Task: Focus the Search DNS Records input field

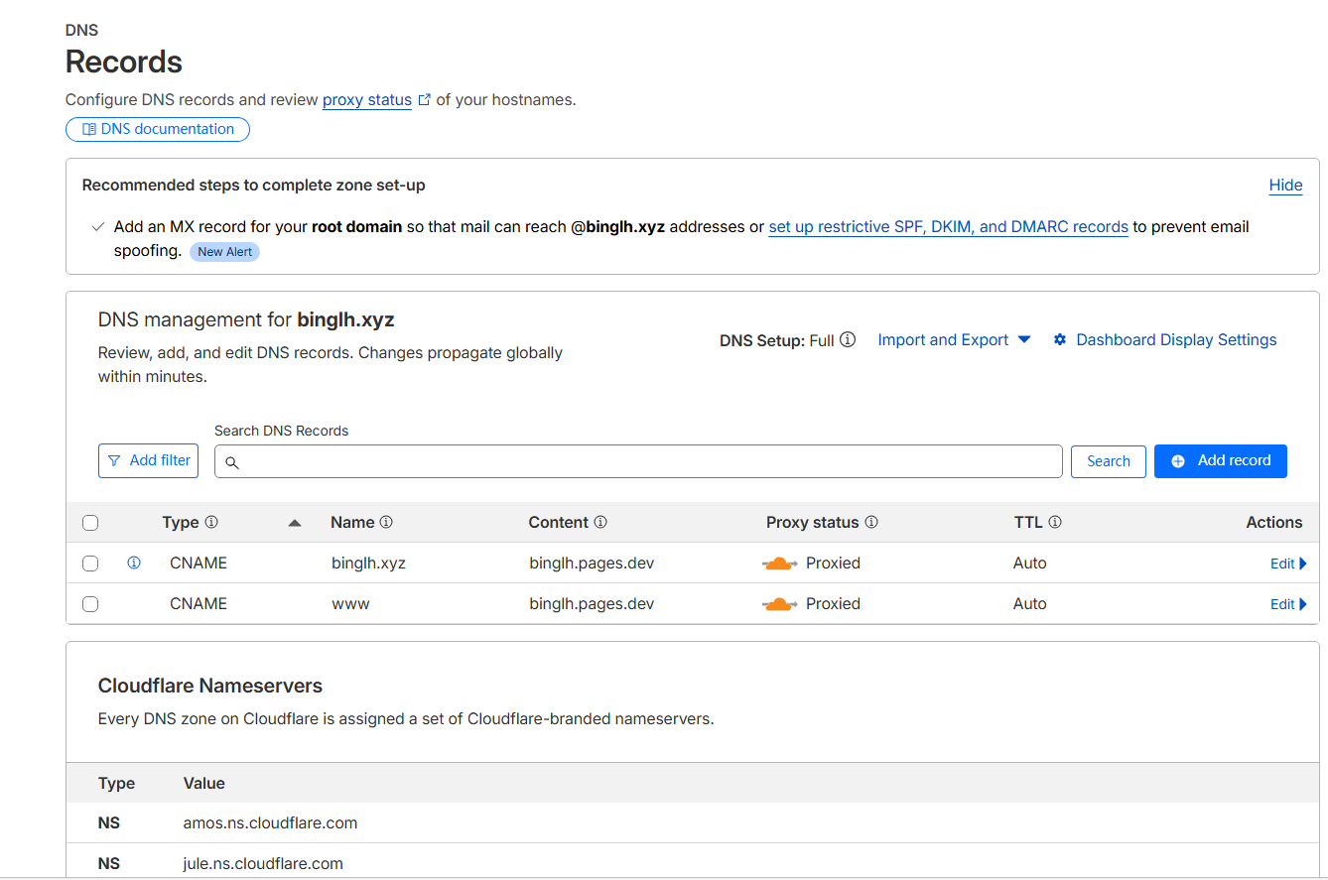Action: click(x=638, y=461)
